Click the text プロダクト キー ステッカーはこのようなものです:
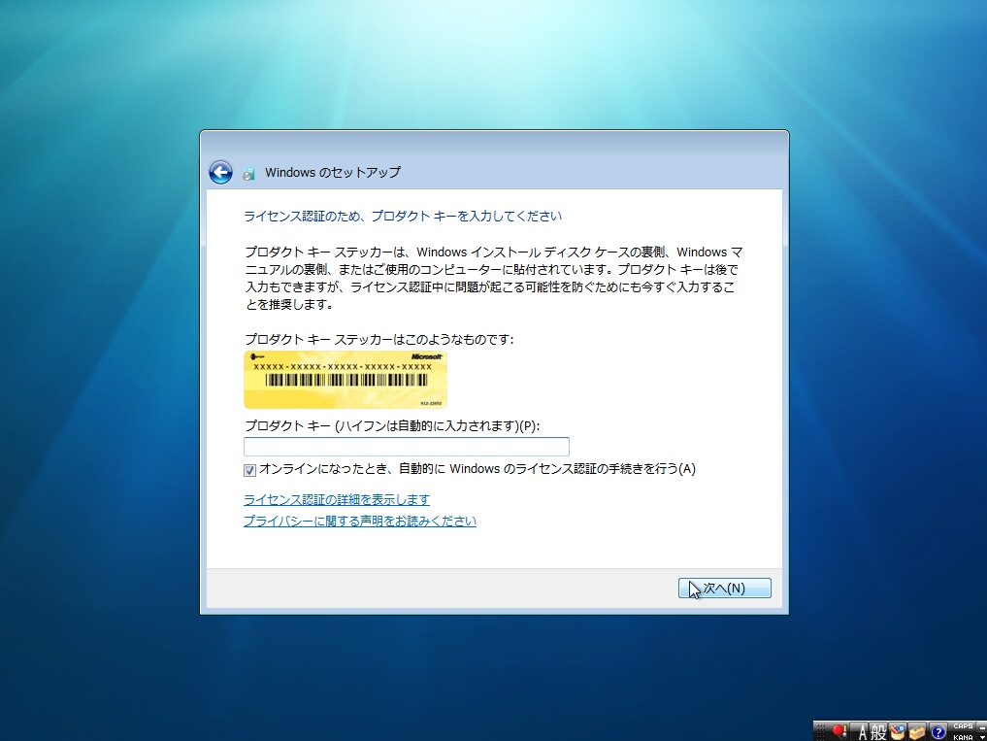The width and height of the screenshot is (987, 741). click(x=378, y=340)
